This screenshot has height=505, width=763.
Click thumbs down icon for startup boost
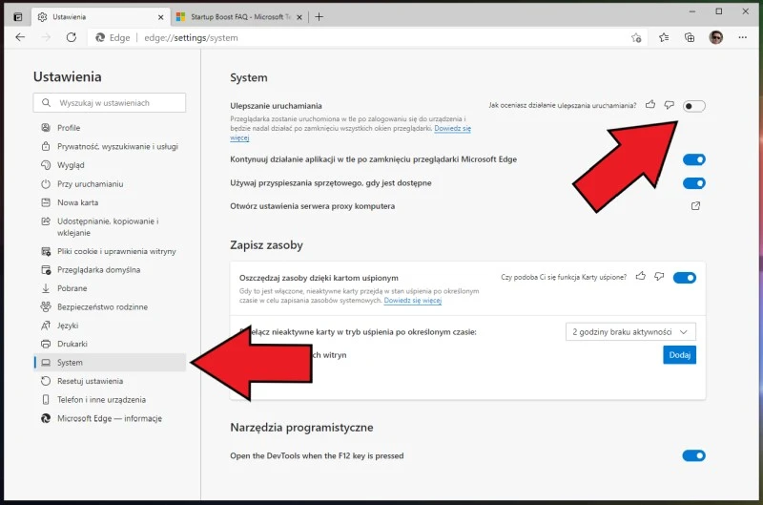pos(670,105)
